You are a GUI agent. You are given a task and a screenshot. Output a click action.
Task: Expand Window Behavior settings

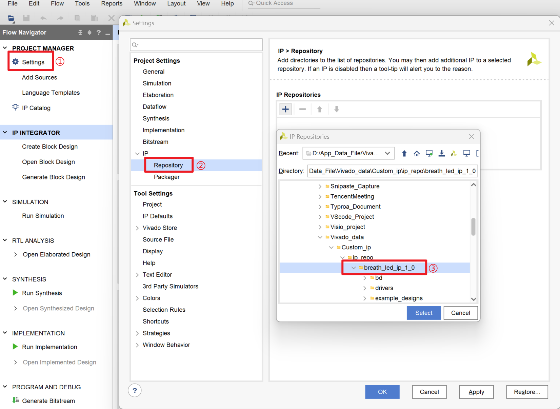point(137,345)
